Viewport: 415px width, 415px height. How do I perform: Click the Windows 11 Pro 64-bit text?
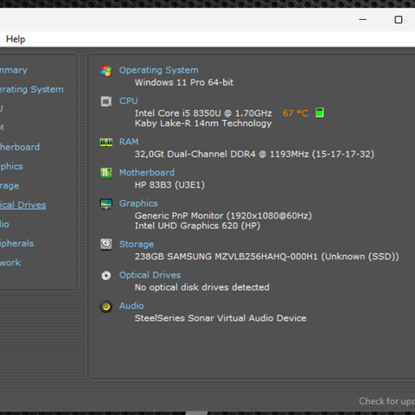coord(184,82)
